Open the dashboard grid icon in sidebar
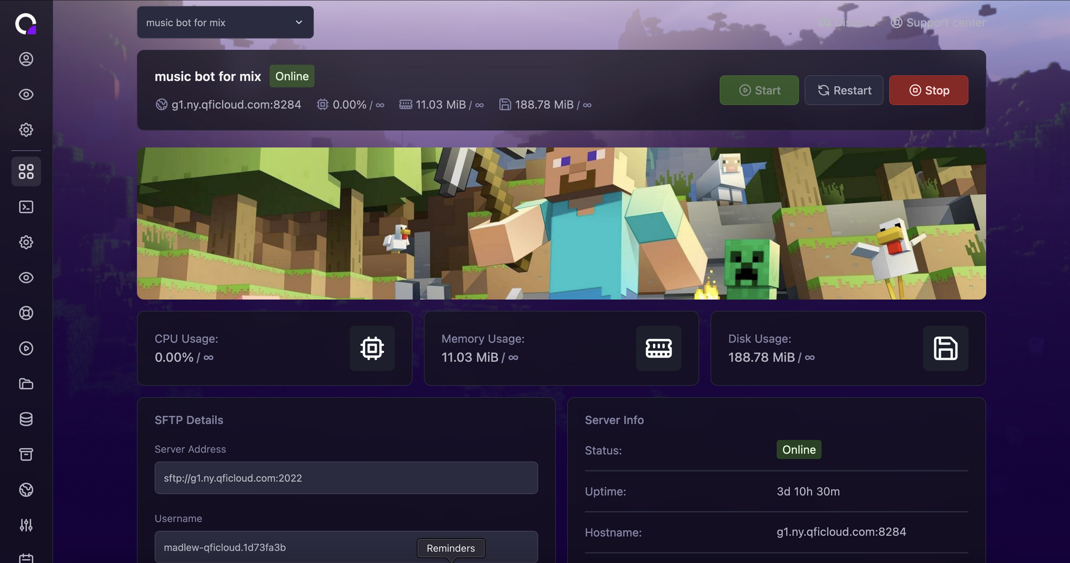1070x563 pixels. point(26,172)
